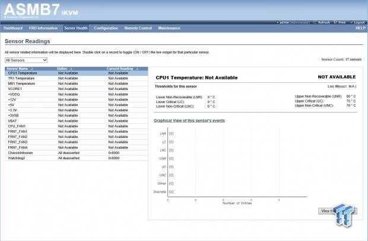Open the Maintenance menu
The width and height of the screenshot is (368, 241).
click(x=169, y=28)
